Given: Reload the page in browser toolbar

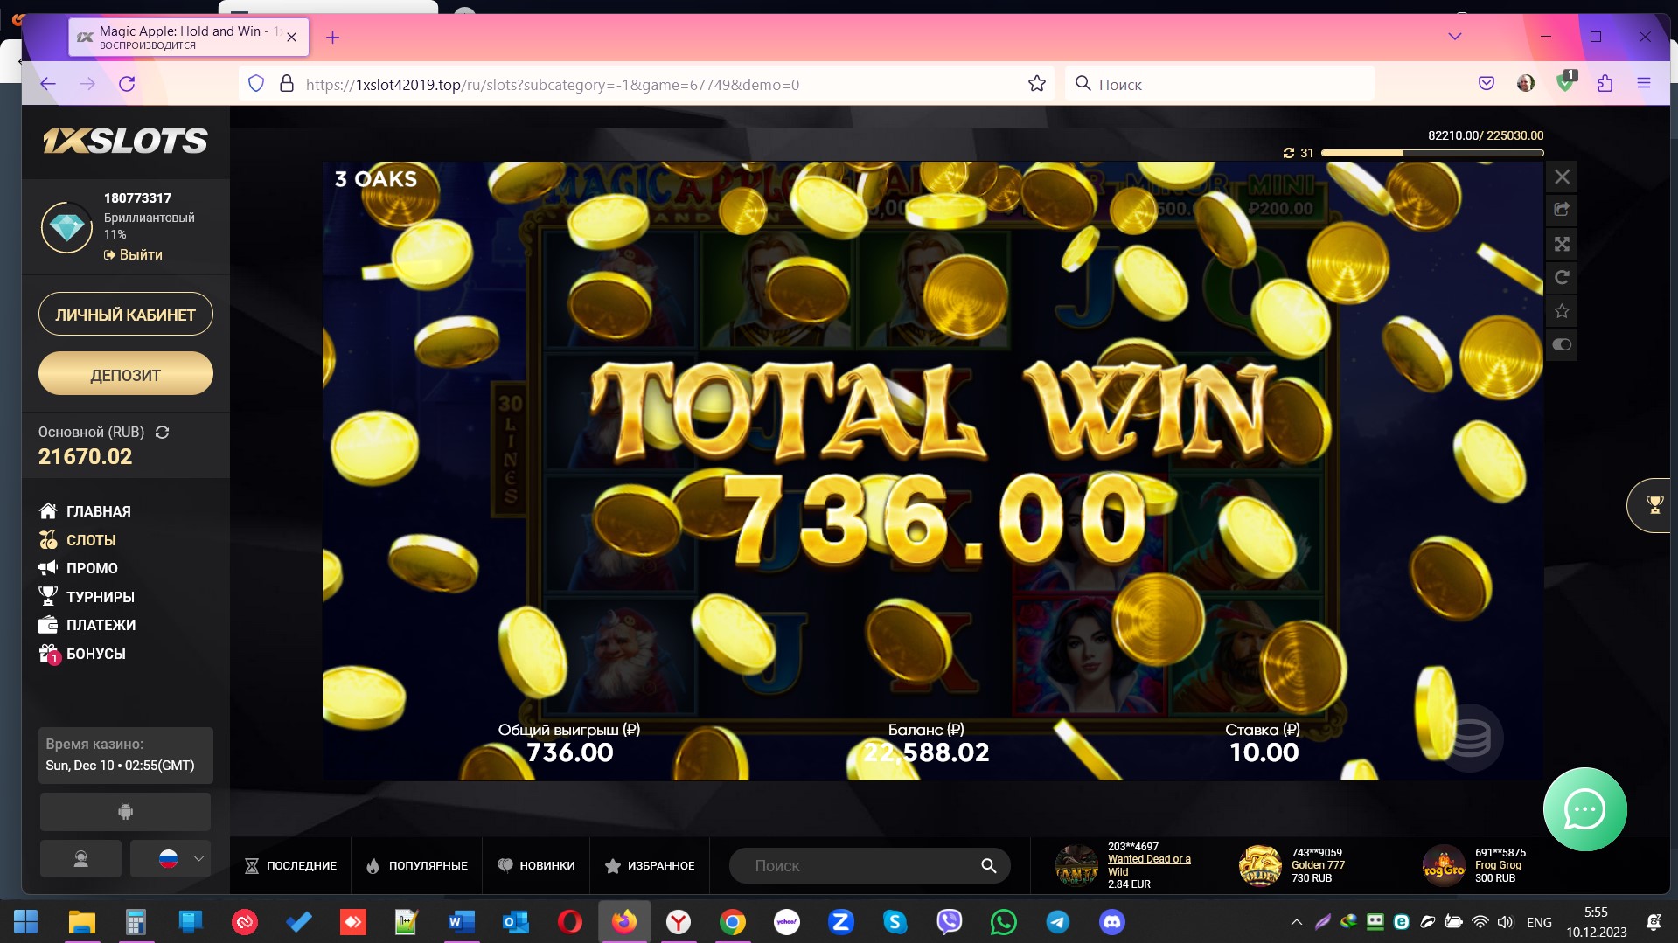Looking at the screenshot, I should pos(127,84).
